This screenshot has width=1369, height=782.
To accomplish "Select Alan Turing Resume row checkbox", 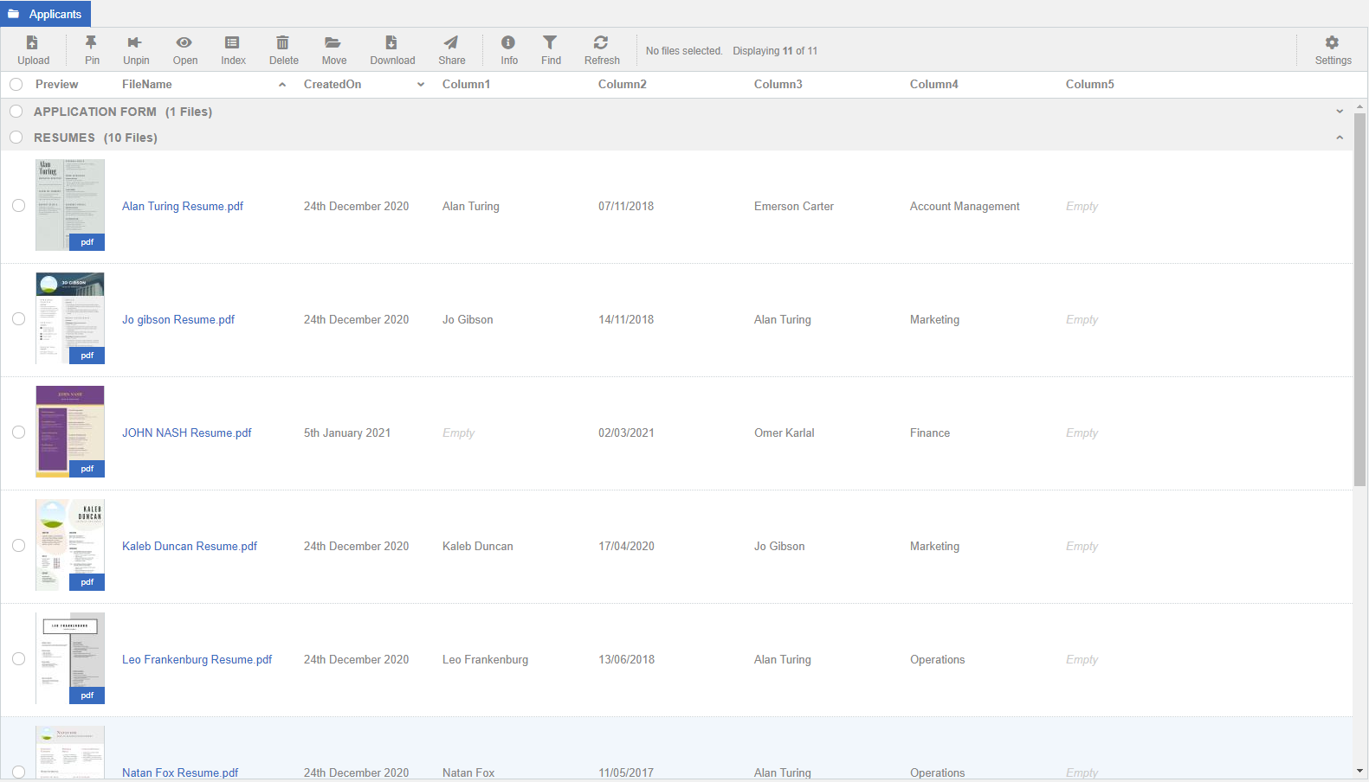I will tap(19, 206).
